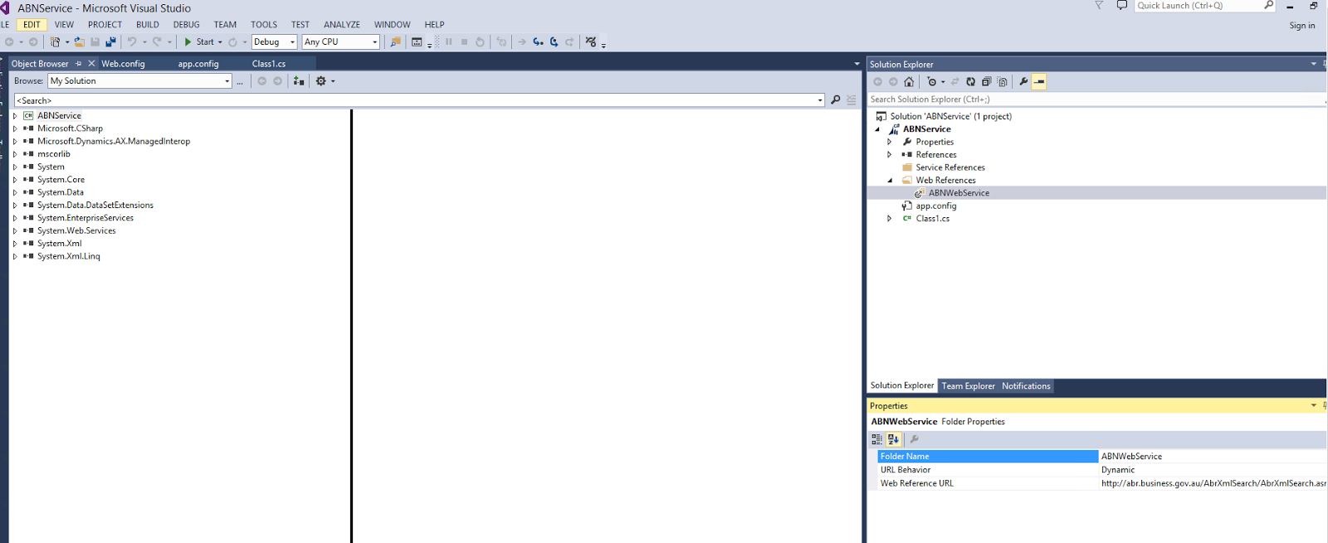The height and width of the screenshot is (543, 1328).
Task: Collapse the ABNService project node
Action: click(877, 129)
